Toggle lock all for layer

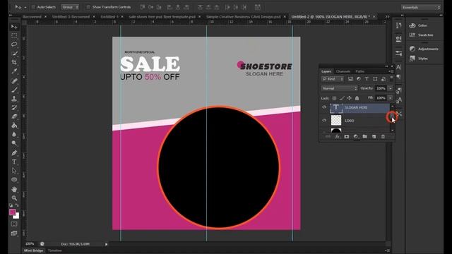[357, 98]
